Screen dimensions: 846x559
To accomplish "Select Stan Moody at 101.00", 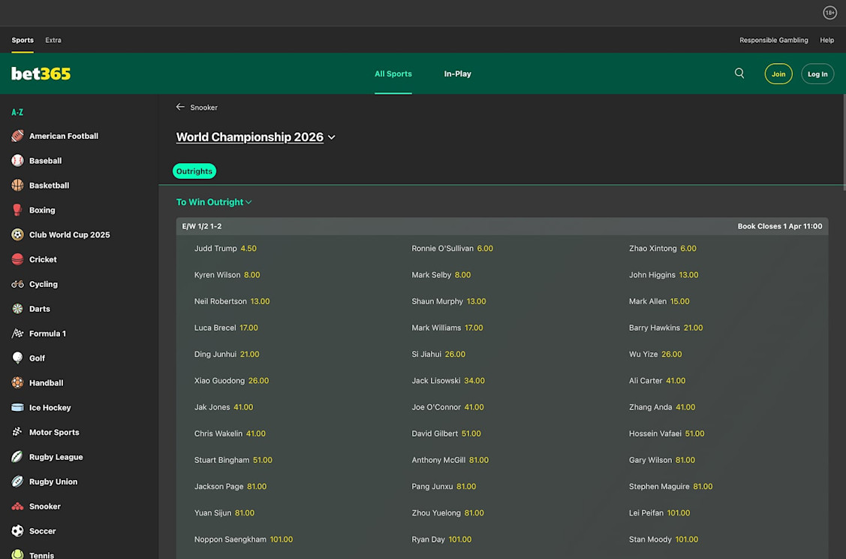I will [x=664, y=539].
